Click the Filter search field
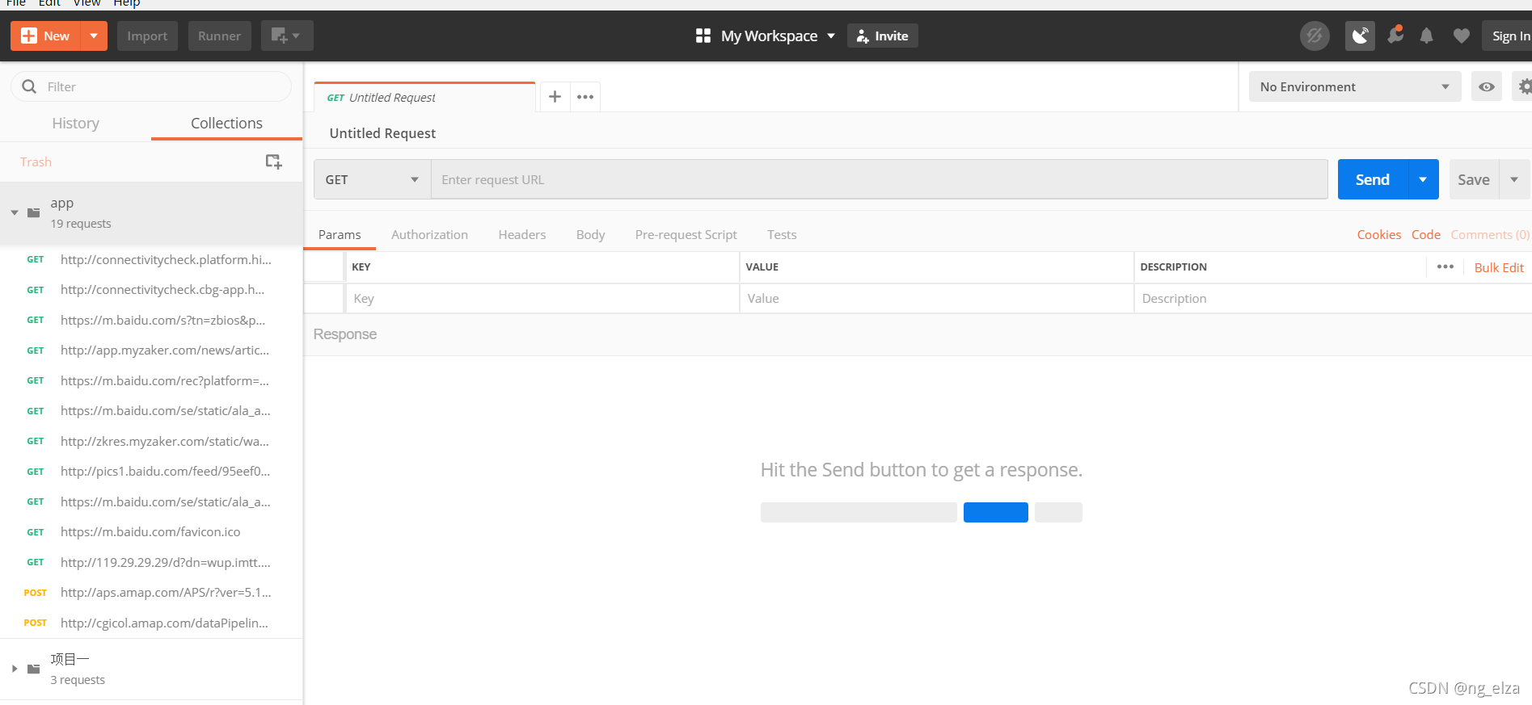Screen dimensions: 1532x705 click(x=151, y=86)
